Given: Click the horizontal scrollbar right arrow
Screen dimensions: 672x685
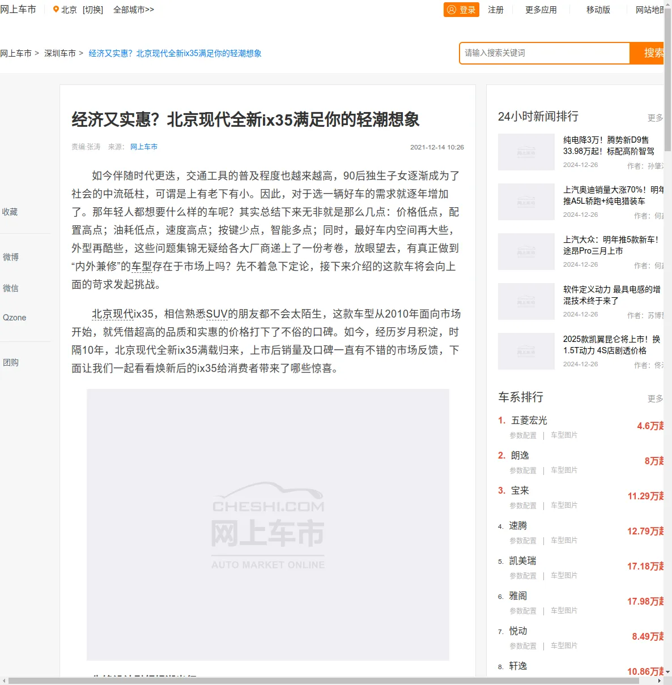Looking at the screenshot, I should pos(659,680).
